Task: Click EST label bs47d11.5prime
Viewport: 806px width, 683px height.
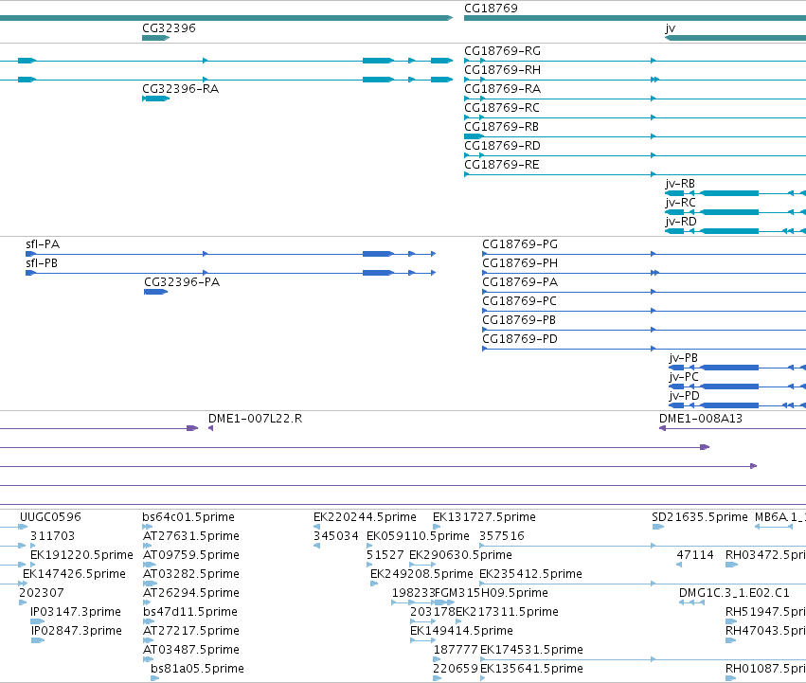Action: 190,612
